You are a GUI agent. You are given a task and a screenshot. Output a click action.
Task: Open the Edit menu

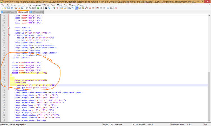(x=7, y=5)
